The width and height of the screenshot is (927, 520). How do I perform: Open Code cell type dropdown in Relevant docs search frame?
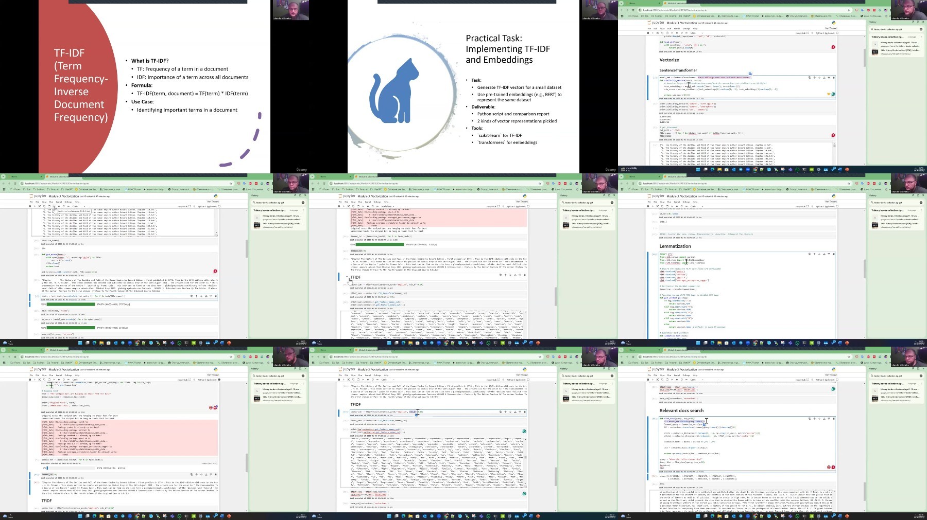point(697,380)
